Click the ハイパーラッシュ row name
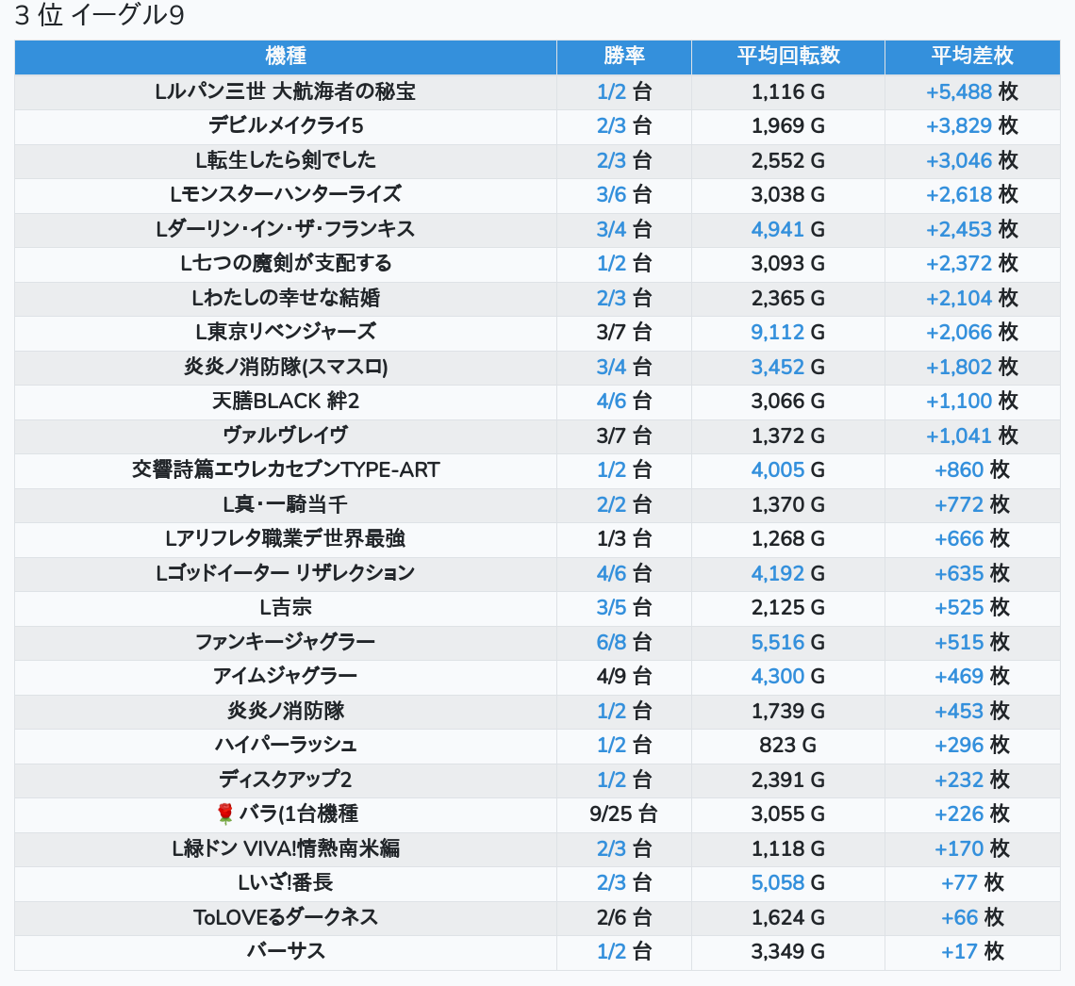The width and height of the screenshot is (1075, 986). point(285,745)
